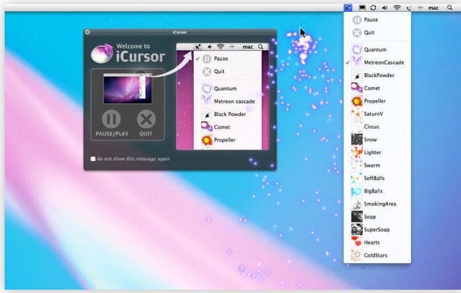Screen dimensions: 461x293
Task: Click the Hearts effect icon
Action: (357, 242)
